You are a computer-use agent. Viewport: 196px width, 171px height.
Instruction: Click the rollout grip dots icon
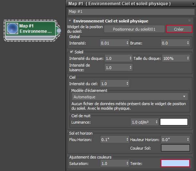[x=189, y=20]
